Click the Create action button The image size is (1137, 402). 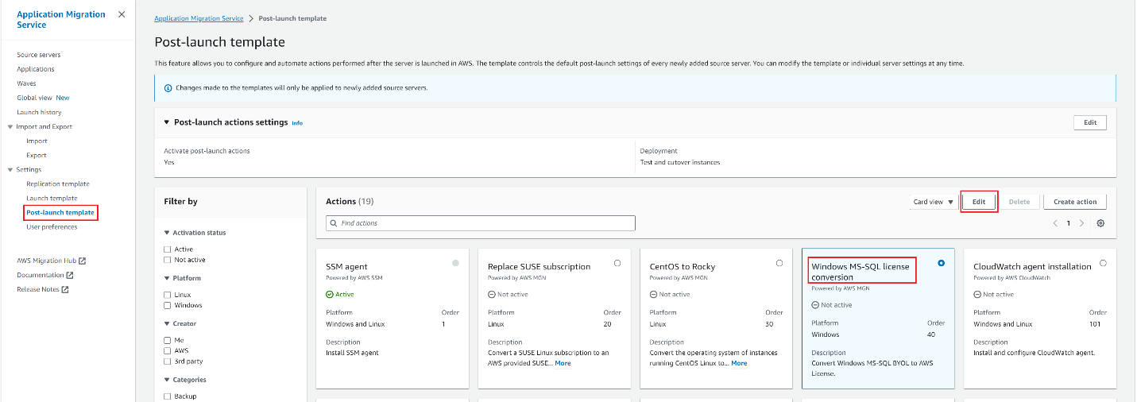click(1074, 202)
